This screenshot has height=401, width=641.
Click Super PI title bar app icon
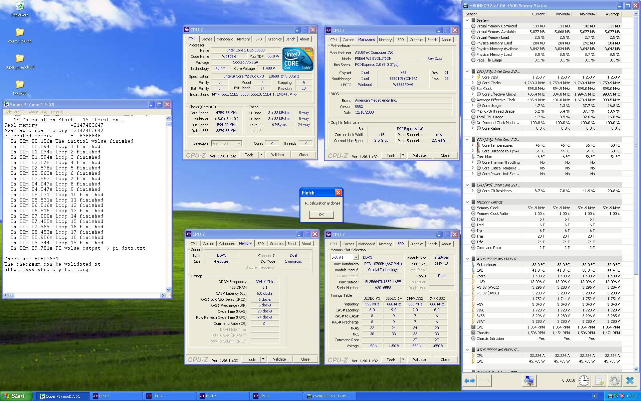click(6, 105)
